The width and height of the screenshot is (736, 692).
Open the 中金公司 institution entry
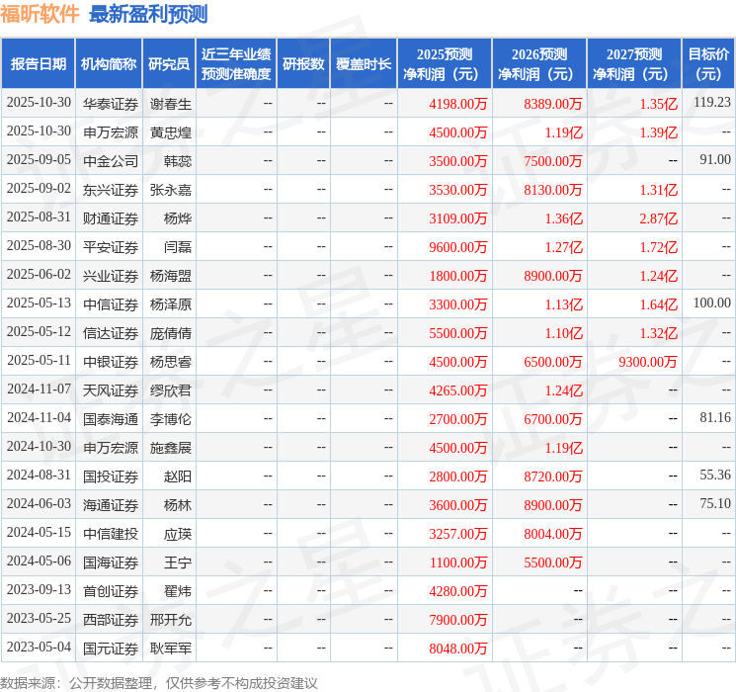pos(110,160)
